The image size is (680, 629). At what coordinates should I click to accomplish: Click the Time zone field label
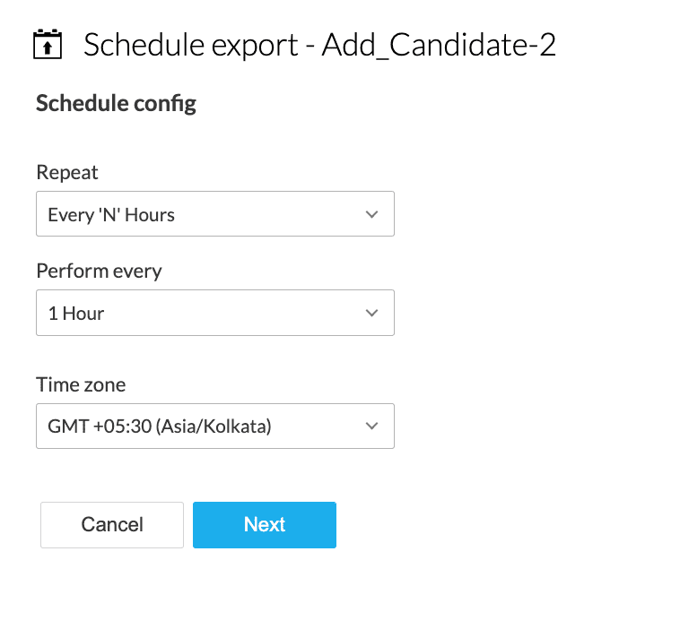(x=81, y=385)
